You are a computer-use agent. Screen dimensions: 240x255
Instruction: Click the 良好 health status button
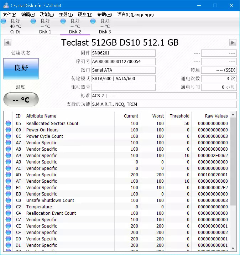click(x=21, y=68)
